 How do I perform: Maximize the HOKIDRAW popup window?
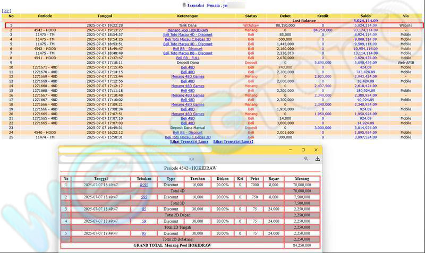tap(303, 150)
